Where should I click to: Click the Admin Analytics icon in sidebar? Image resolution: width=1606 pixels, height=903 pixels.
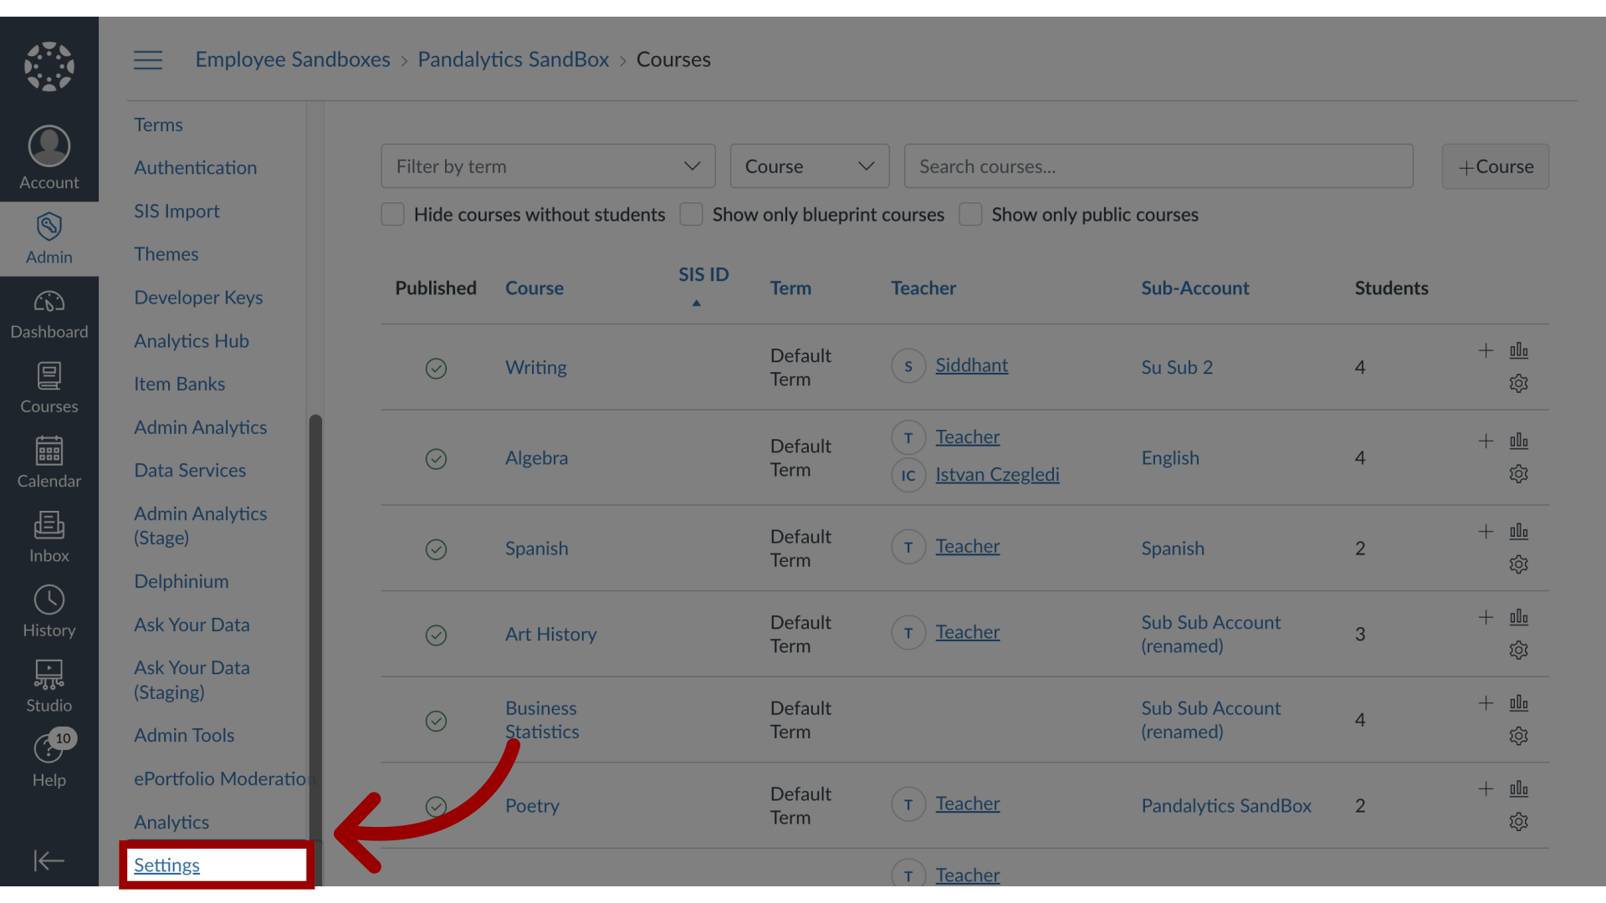pyautogui.click(x=200, y=426)
